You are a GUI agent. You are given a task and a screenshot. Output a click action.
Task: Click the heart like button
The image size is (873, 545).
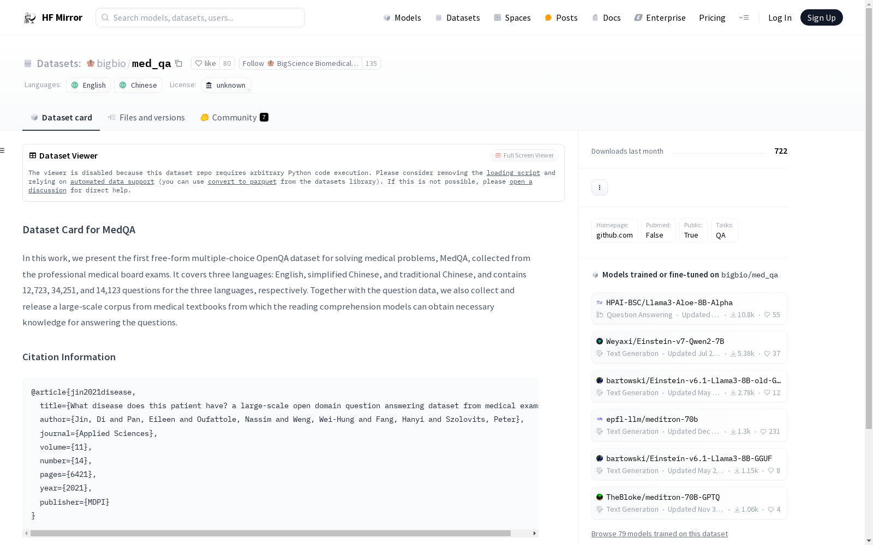tap(206, 63)
